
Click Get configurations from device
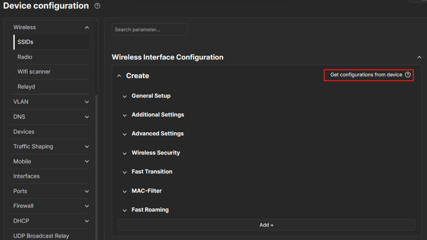[366, 75]
